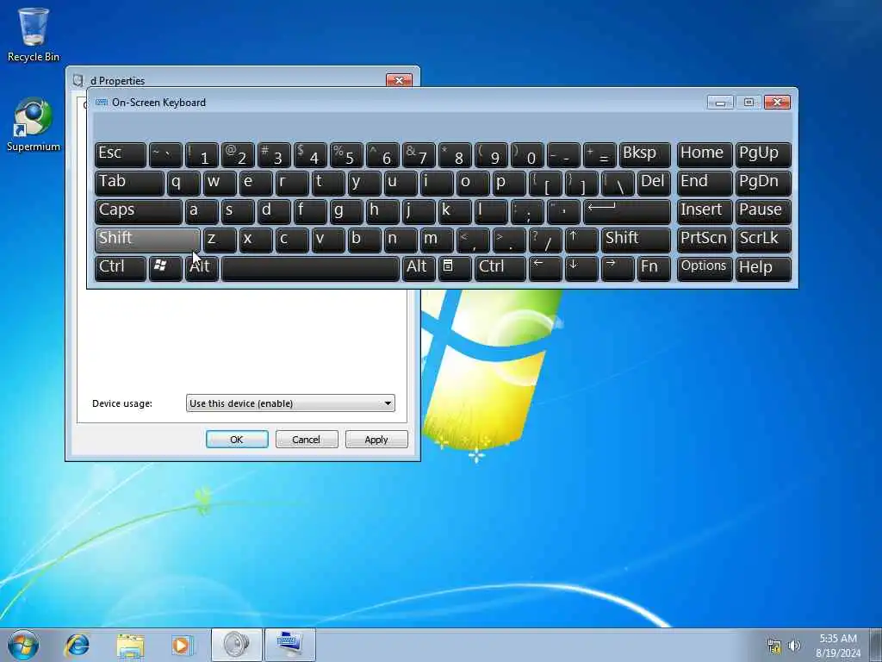882x662 pixels.
Task: Click the Help key on keyboard
Action: (x=763, y=269)
